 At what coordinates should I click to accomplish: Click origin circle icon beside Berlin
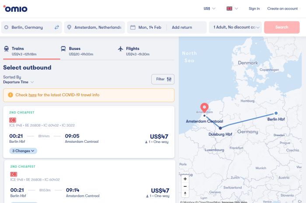coord(6,27)
